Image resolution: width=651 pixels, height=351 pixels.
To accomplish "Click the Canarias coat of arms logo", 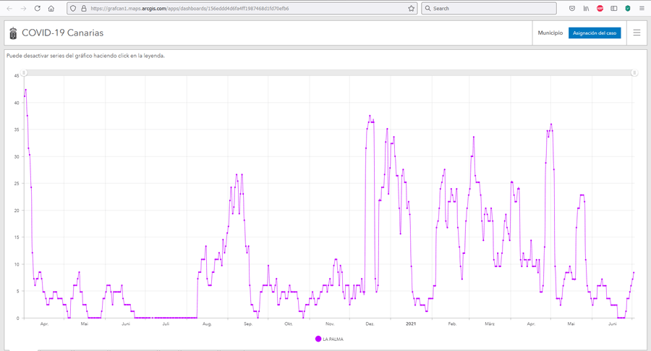I will tap(13, 33).
